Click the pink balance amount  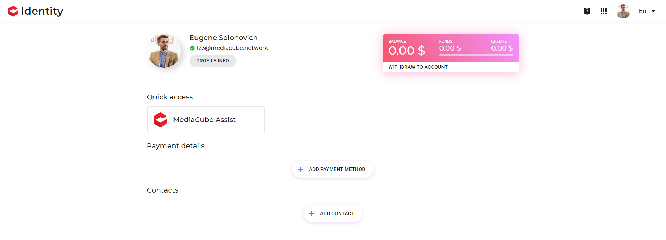point(407,51)
